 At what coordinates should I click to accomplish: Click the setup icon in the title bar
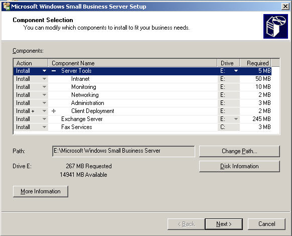pos(7,7)
